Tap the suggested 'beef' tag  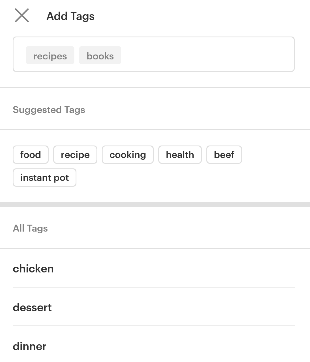pyautogui.click(x=224, y=155)
